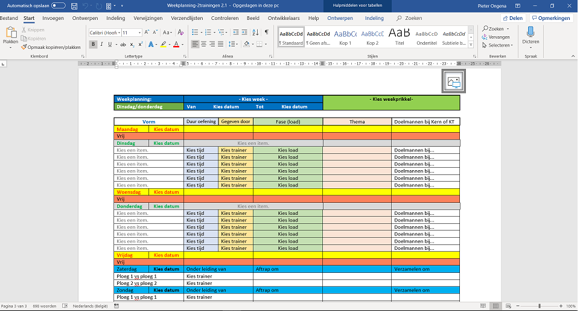Click the Opmerkingen button
Screen dimensions: 580x312
(x=551, y=18)
